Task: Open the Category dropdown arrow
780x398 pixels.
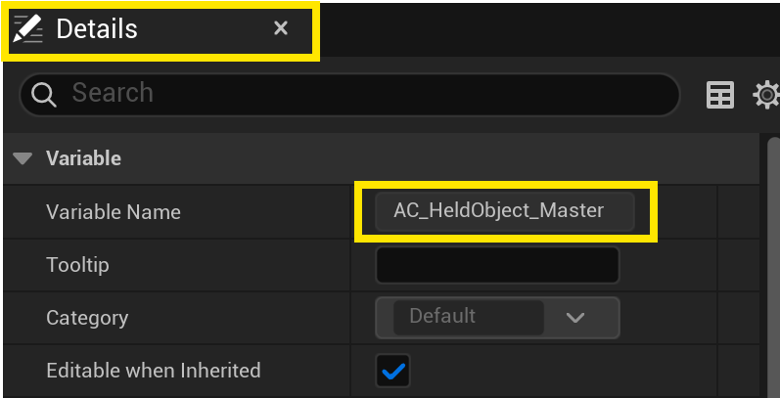Action: (575, 317)
